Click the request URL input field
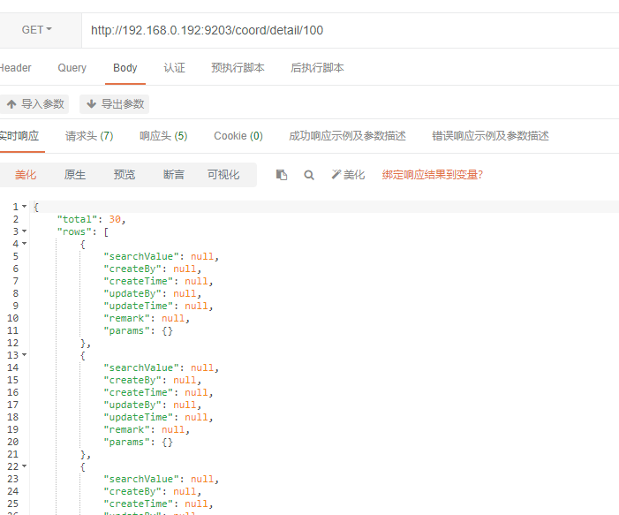 [x=351, y=30]
